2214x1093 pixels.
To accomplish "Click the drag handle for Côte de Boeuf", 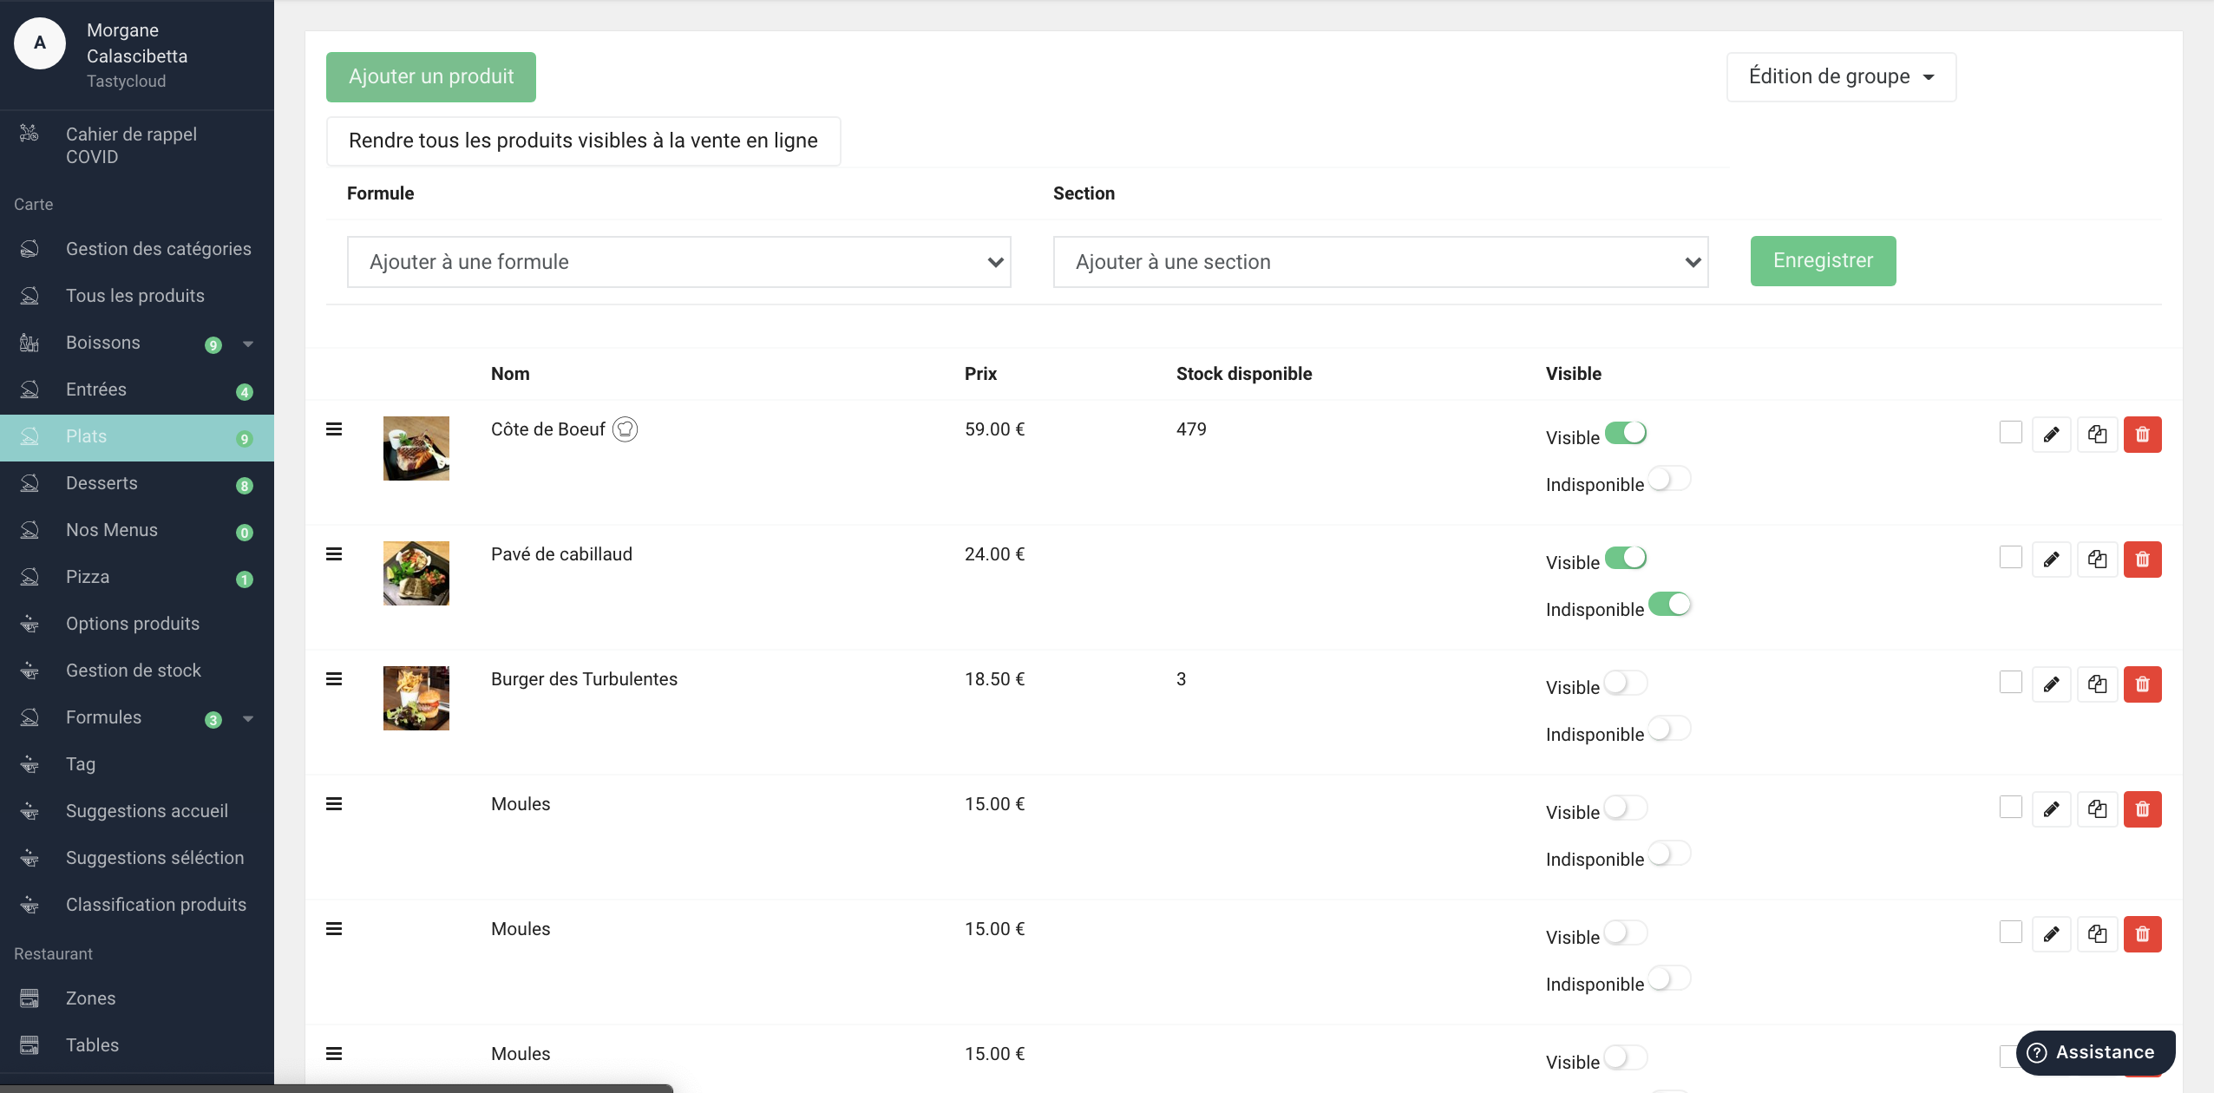I will [x=334, y=429].
